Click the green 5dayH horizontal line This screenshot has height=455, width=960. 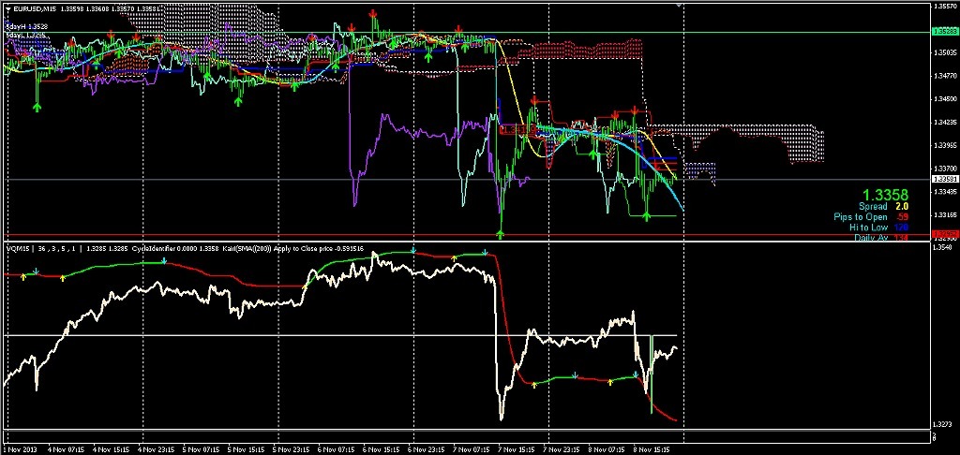(465, 32)
